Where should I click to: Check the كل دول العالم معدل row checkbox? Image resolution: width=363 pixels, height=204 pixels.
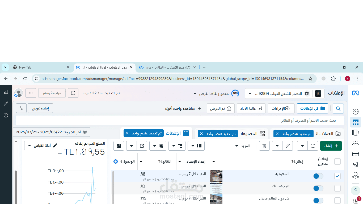click(337, 201)
